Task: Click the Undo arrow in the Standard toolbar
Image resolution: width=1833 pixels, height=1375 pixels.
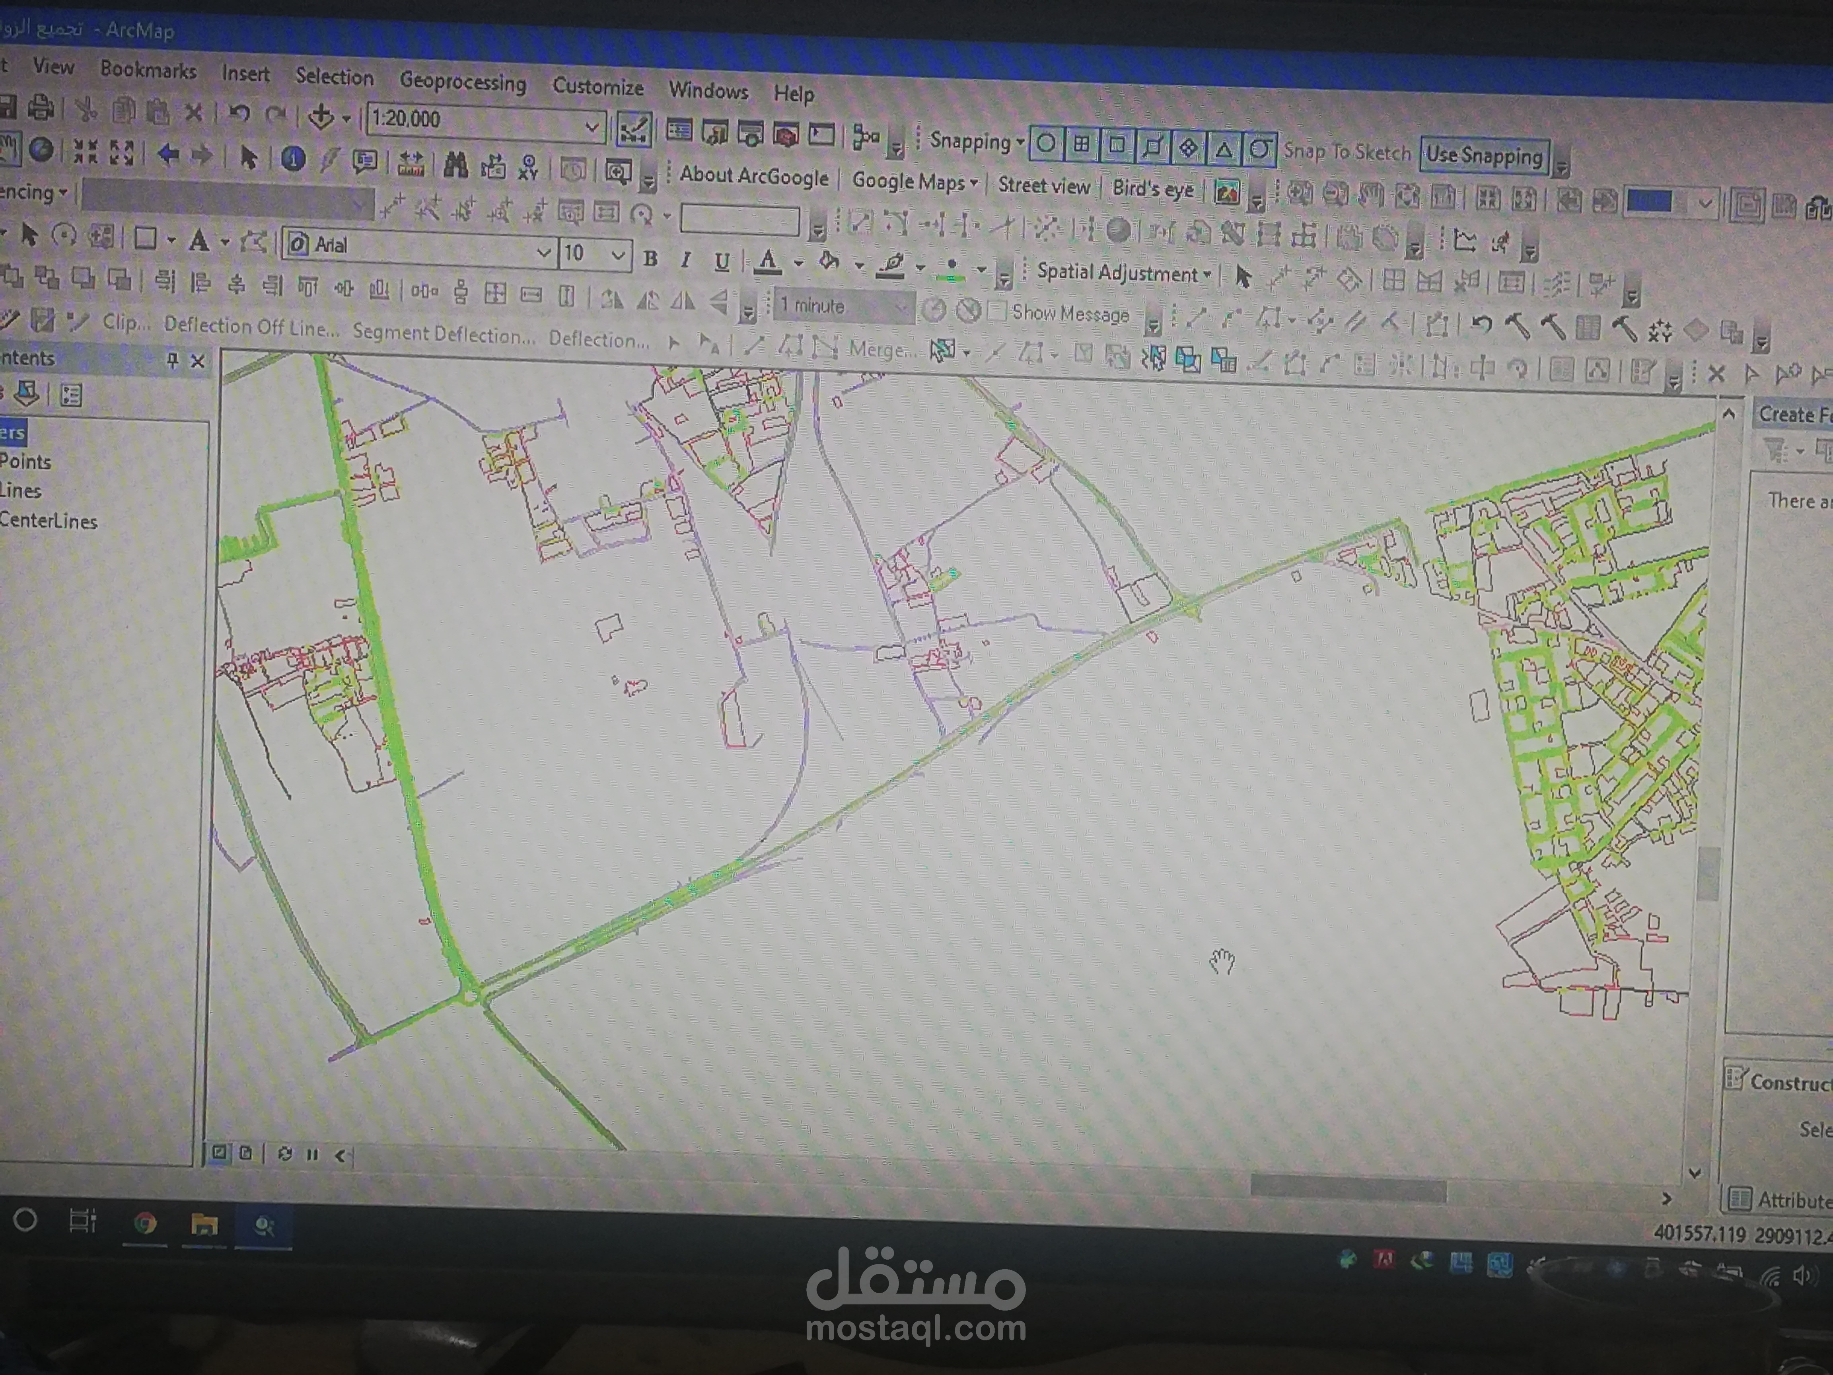Action: click(x=239, y=113)
